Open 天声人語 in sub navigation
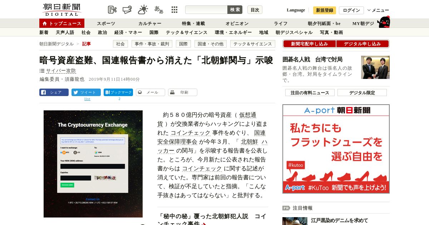This screenshot has width=429, height=225. 65,32
